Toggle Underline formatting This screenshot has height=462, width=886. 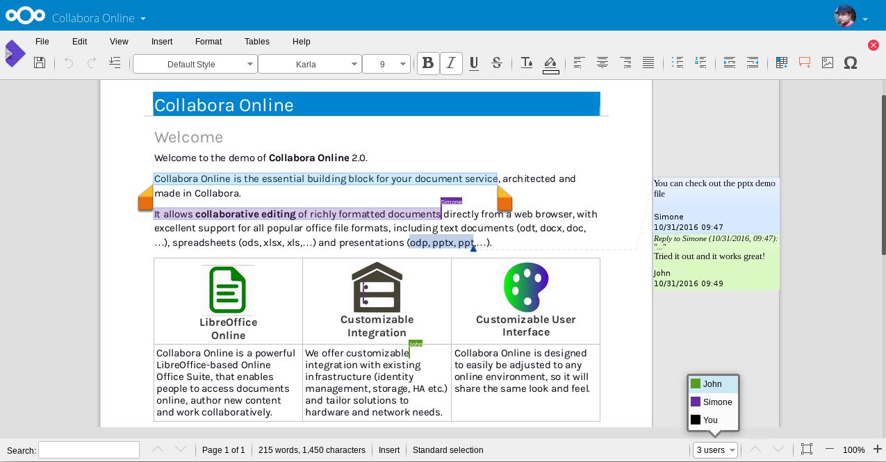(474, 63)
